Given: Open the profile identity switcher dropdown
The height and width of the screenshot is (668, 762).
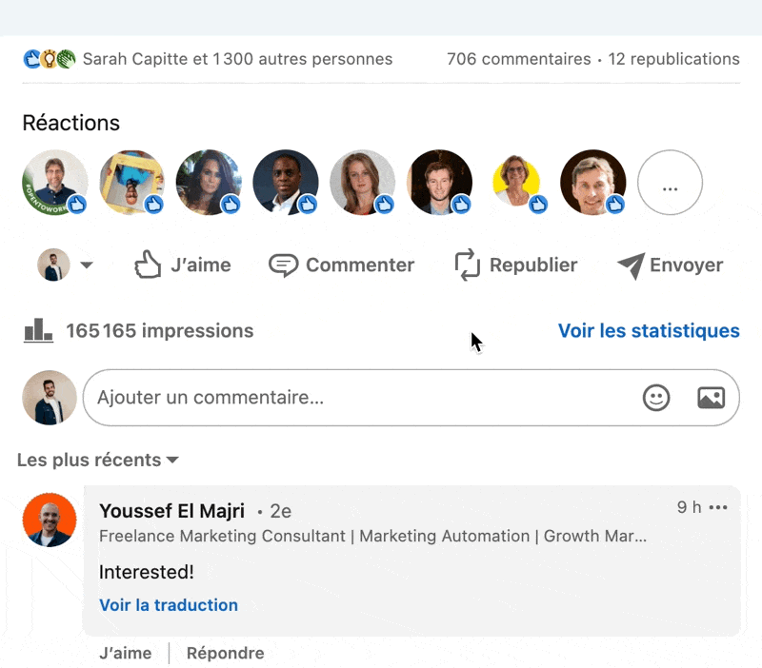Looking at the screenshot, I should coord(66,265).
